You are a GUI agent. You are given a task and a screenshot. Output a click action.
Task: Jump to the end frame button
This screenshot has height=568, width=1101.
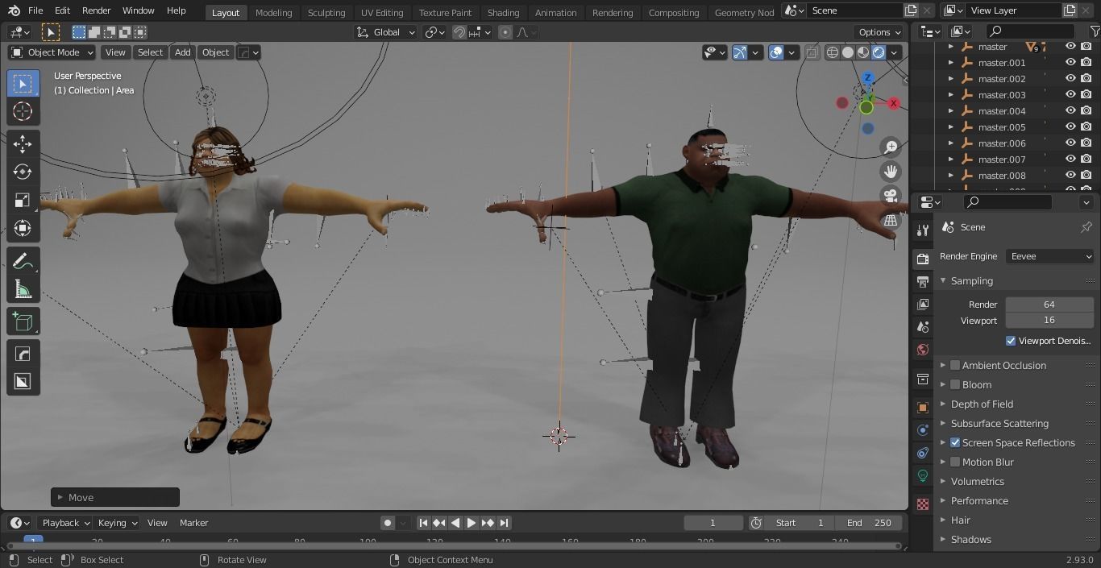point(504,523)
